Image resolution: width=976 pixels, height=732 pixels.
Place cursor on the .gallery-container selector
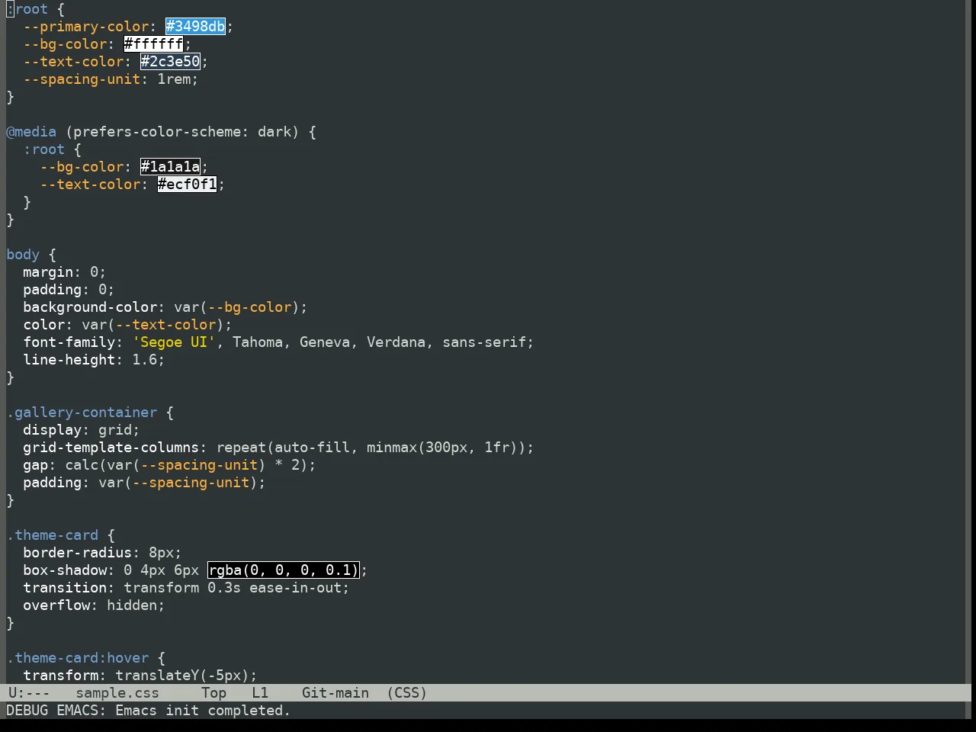click(x=82, y=413)
